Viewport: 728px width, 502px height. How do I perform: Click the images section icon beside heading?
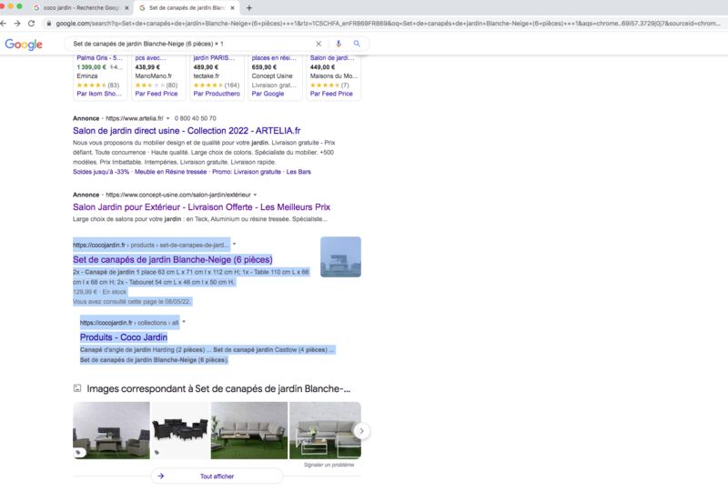pyautogui.click(x=77, y=388)
